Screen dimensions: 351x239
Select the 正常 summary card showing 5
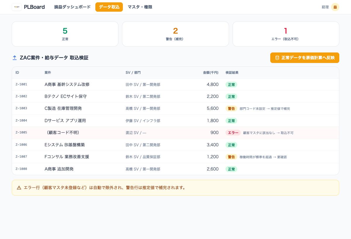pyautogui.click(x=65, y=34)
